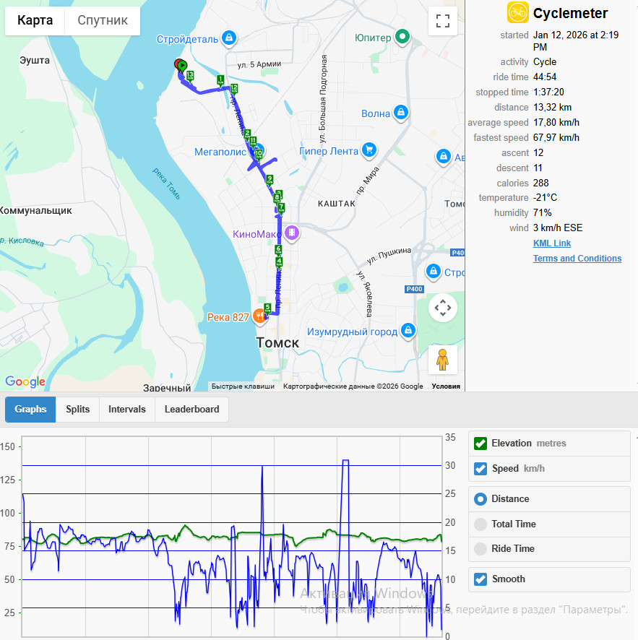This screenshot has height=640, width=638.
Task: Click the Street View pegman icon
Action: tap(442, 360)
